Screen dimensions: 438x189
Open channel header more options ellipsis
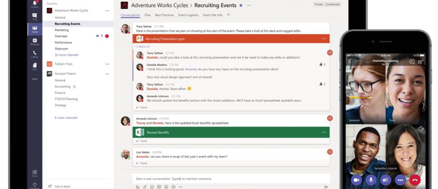tap(249, 5)
